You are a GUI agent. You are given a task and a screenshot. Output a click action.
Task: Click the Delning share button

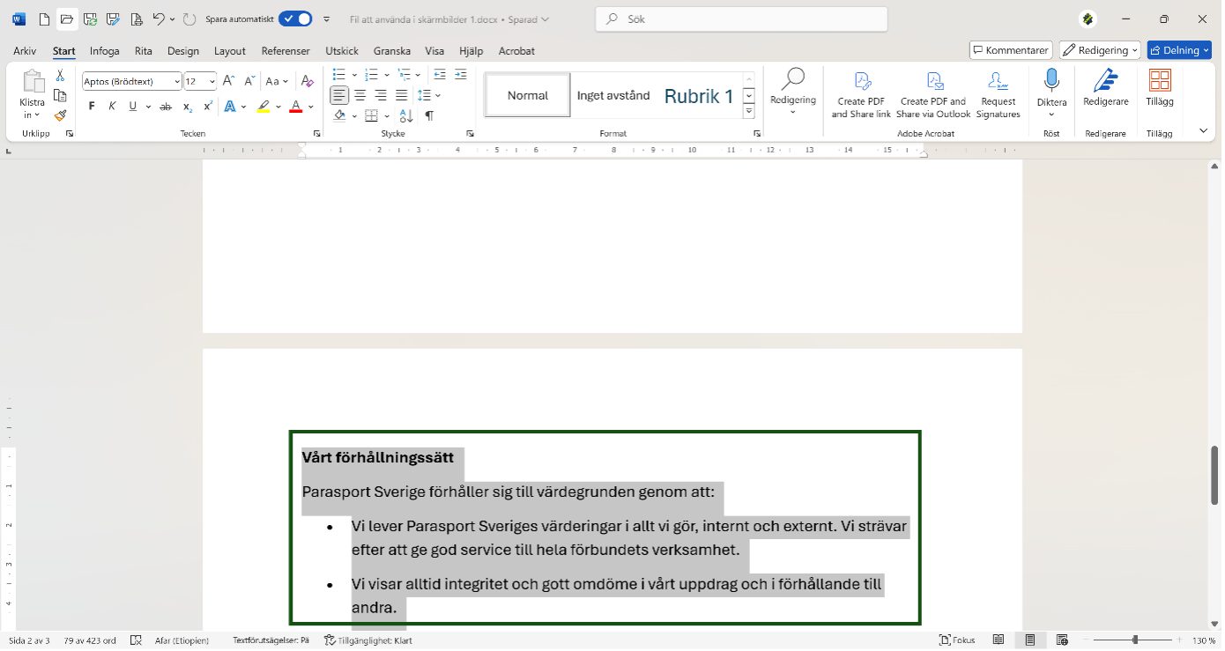[1179, 50]
